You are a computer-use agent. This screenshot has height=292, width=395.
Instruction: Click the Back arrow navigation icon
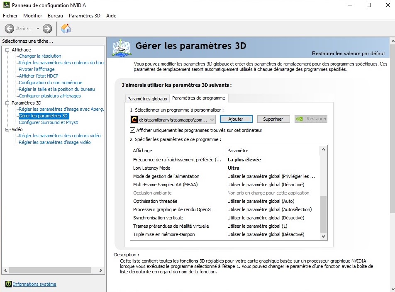(x=10, y=29)
